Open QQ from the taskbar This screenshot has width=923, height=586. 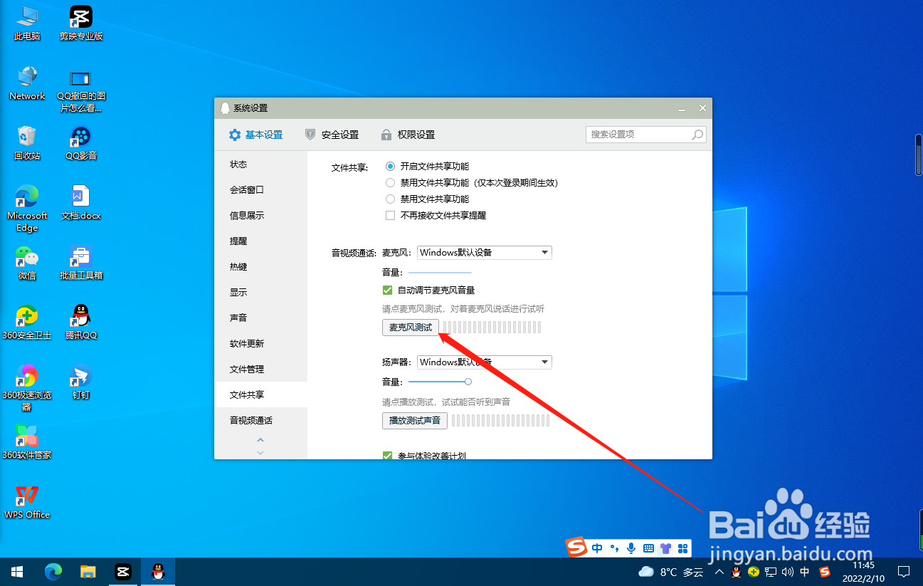click(x=157, y=572)
